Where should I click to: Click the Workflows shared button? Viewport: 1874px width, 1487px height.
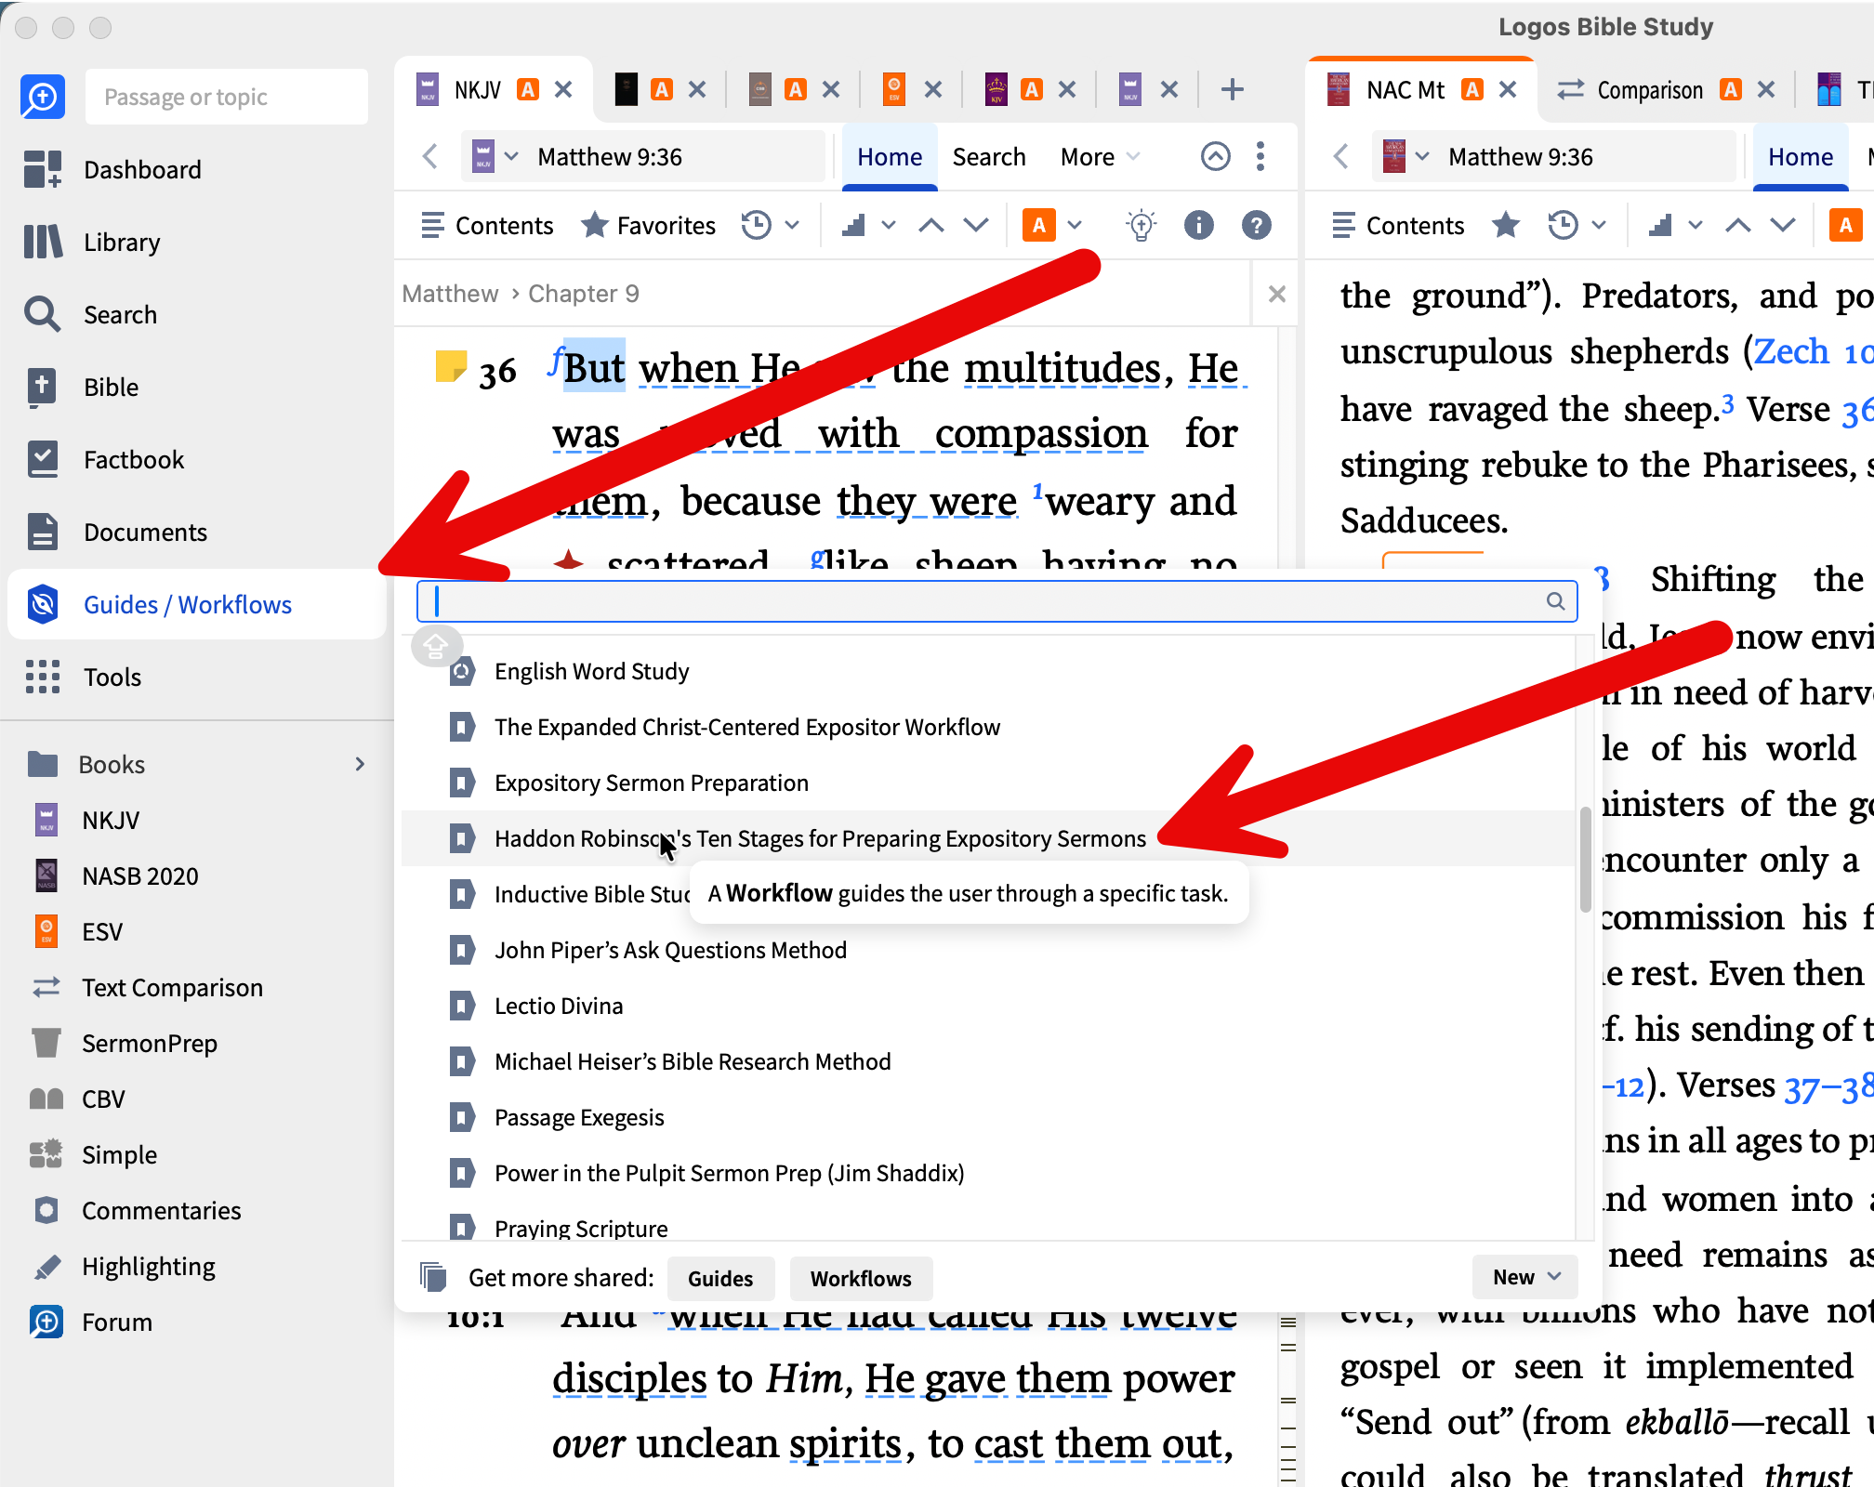[x=860, y=1278]
